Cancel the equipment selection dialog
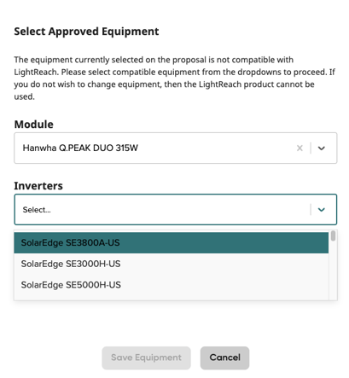 click(224, 358)
